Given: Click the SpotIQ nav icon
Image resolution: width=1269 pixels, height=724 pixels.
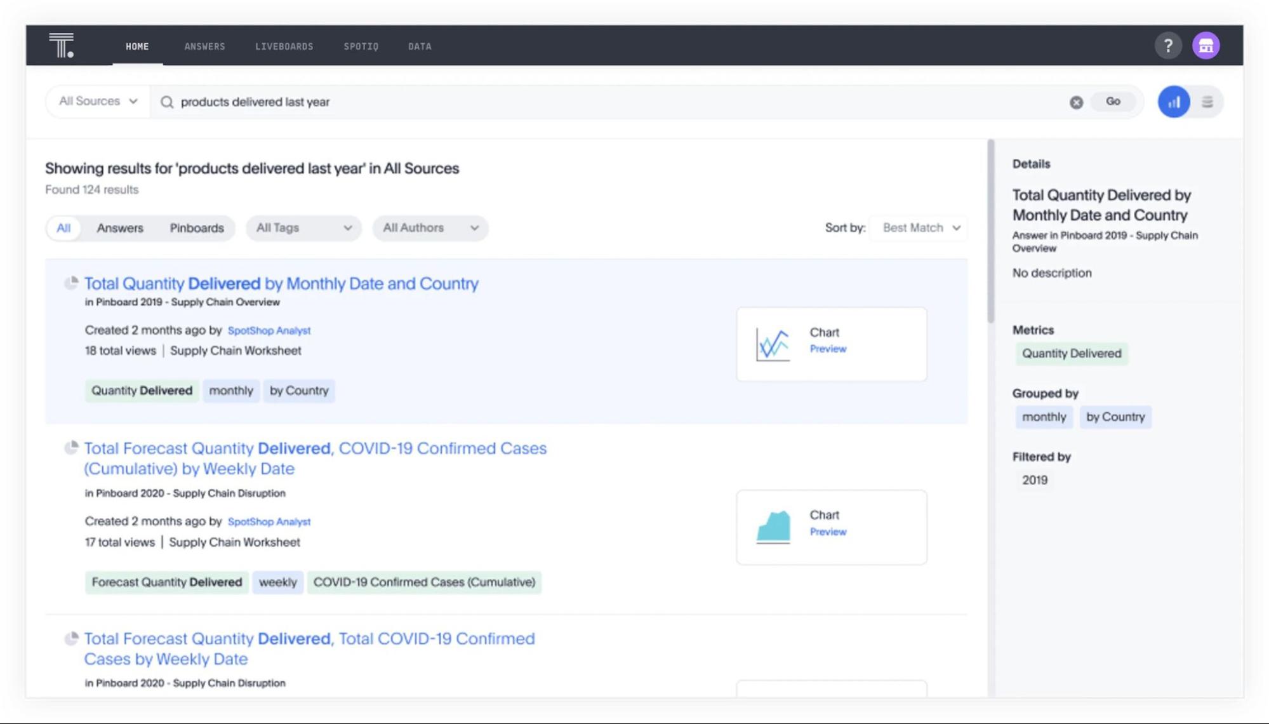Looking at the screenshot, I should click(361, 45).
